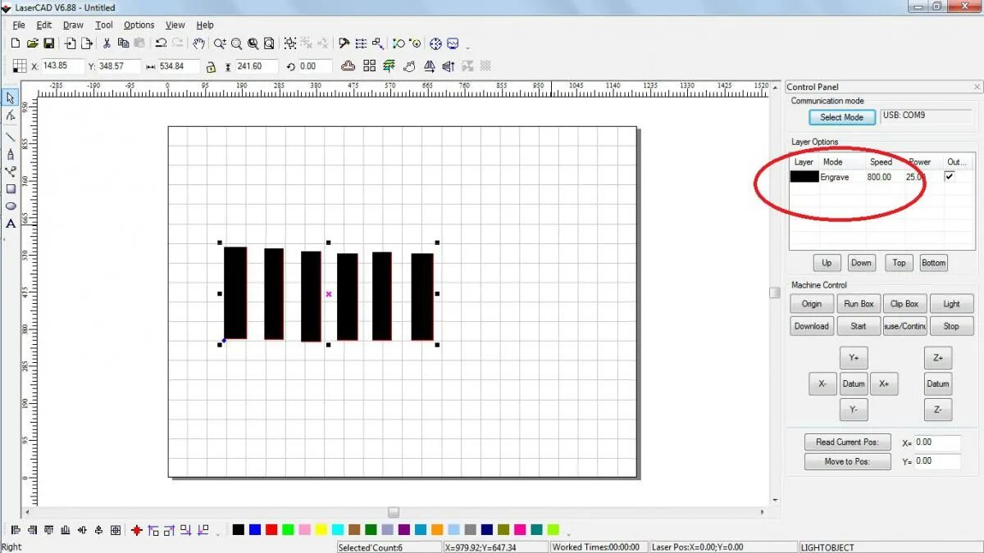Click the New file icon

(15, 43)
